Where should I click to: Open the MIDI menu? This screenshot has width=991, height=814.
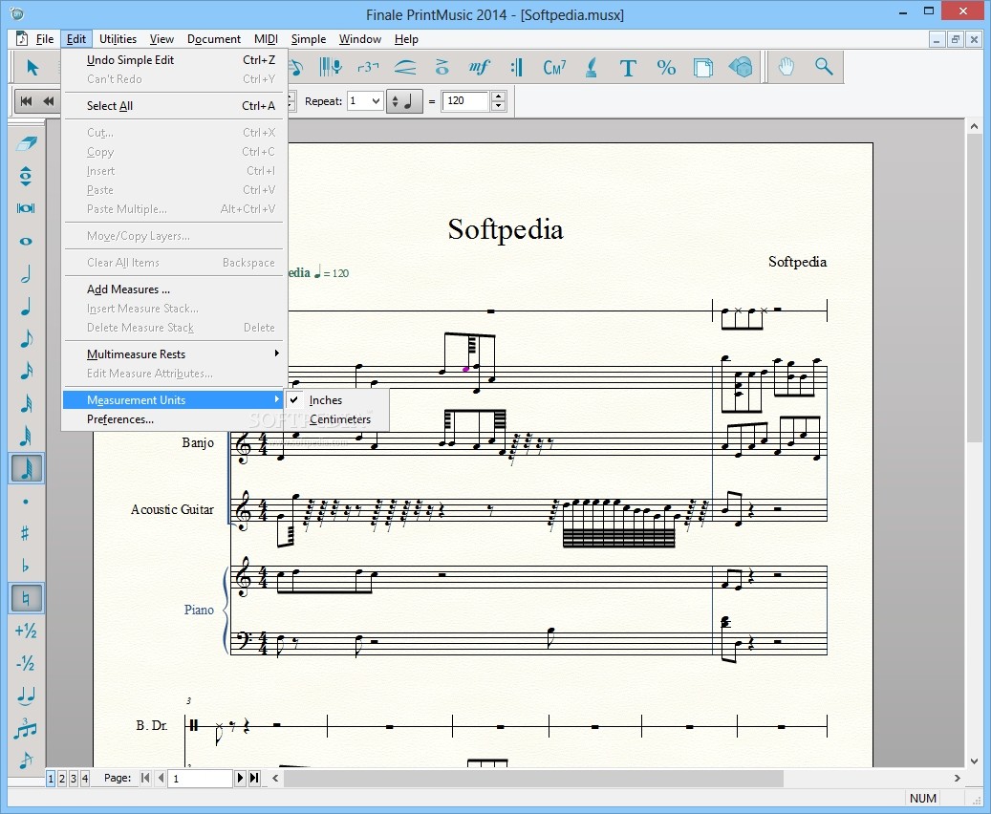266,39
